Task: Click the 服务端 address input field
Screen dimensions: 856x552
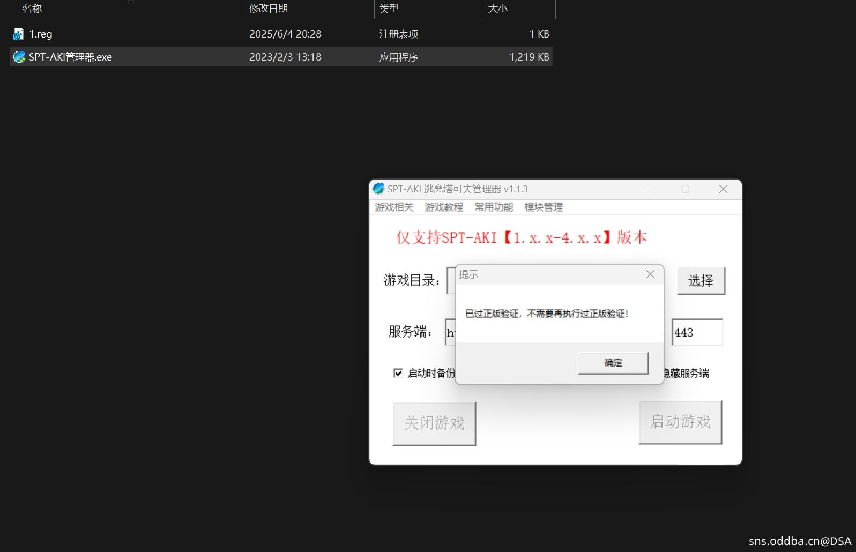Action: 450,332
